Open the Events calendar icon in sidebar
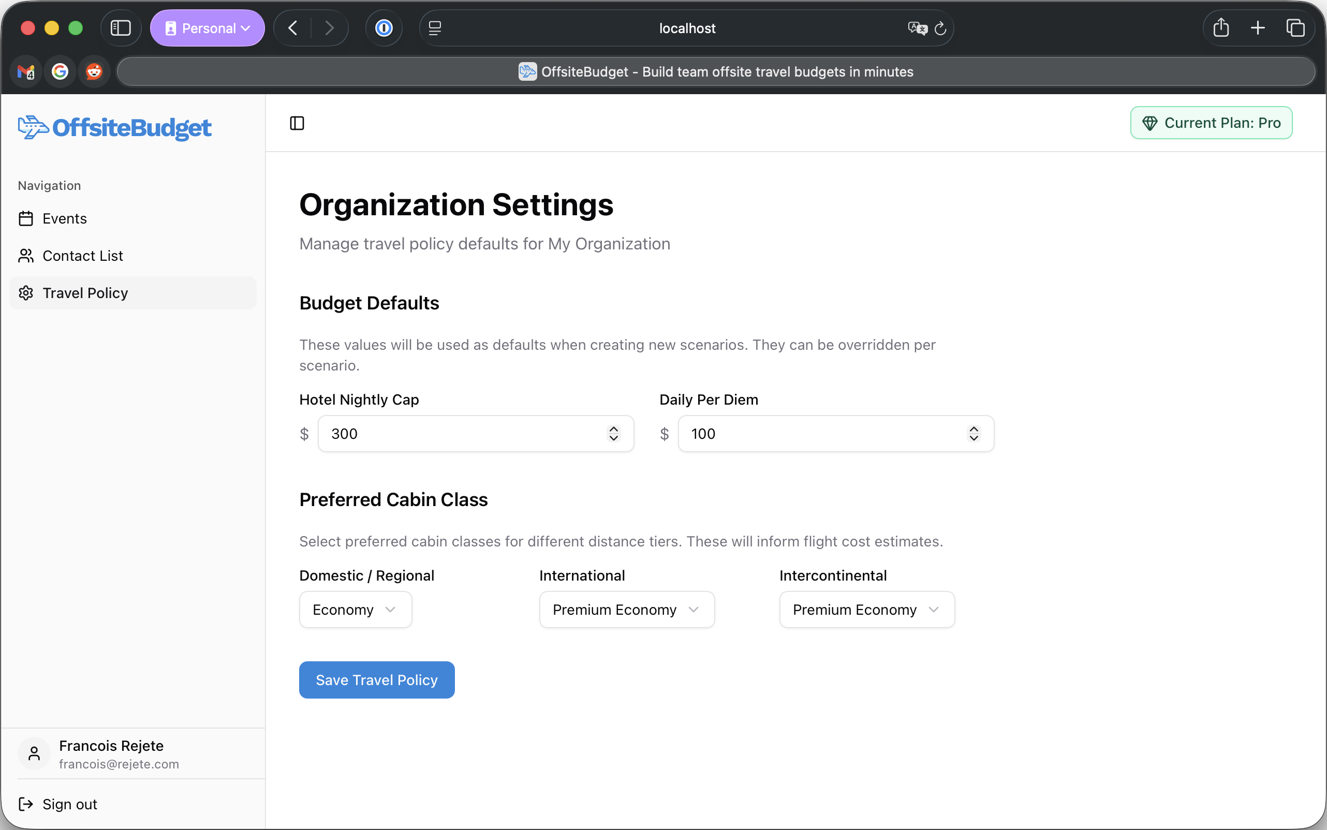This screenshot has height=830, width=1327. pos(26,218)
